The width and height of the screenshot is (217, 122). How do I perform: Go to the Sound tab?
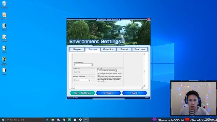(x=124, y=49)
